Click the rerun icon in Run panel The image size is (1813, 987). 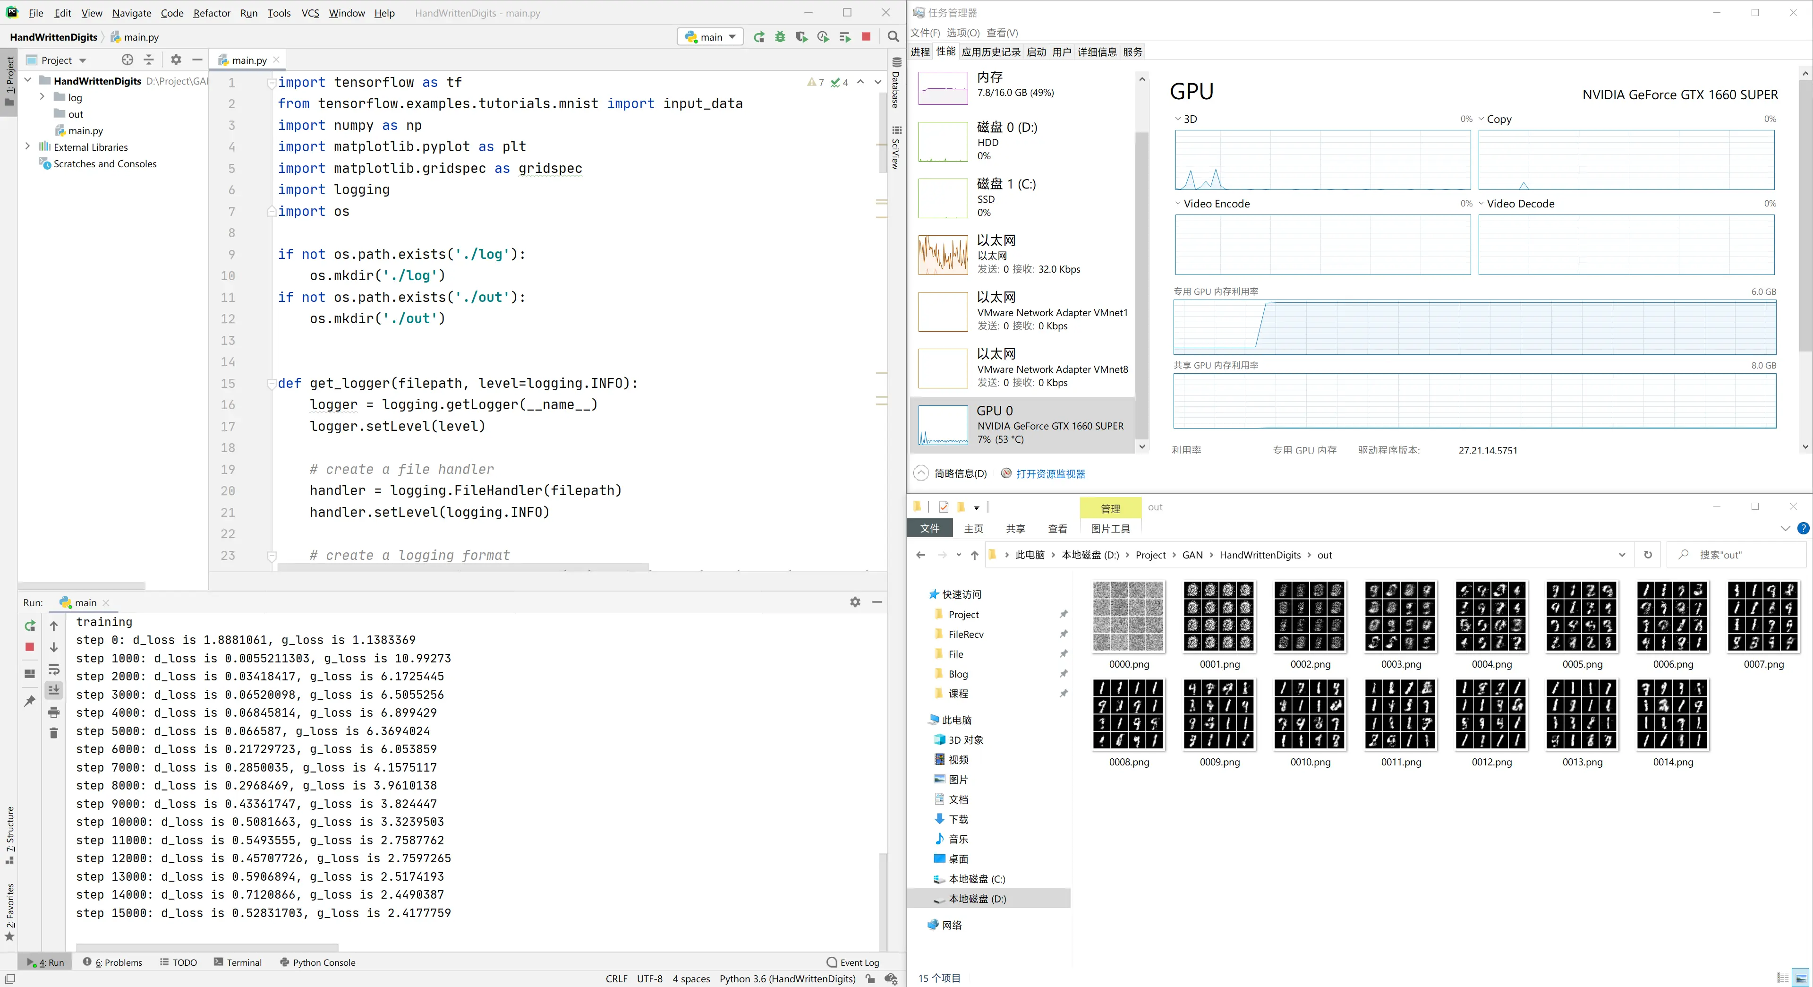point(30,626)
